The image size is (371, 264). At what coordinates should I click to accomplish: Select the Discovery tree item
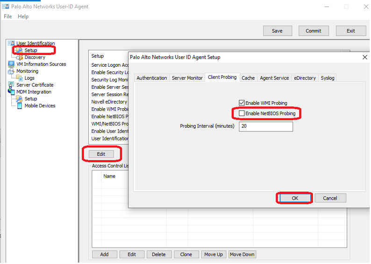tap(35, 57)
